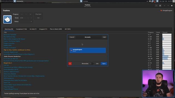Select the row 'Hige wo Soru. Soshite Joshikousei wo Hirou.'
This screenshot has width=175, height=98.
[x=17, y=50]
